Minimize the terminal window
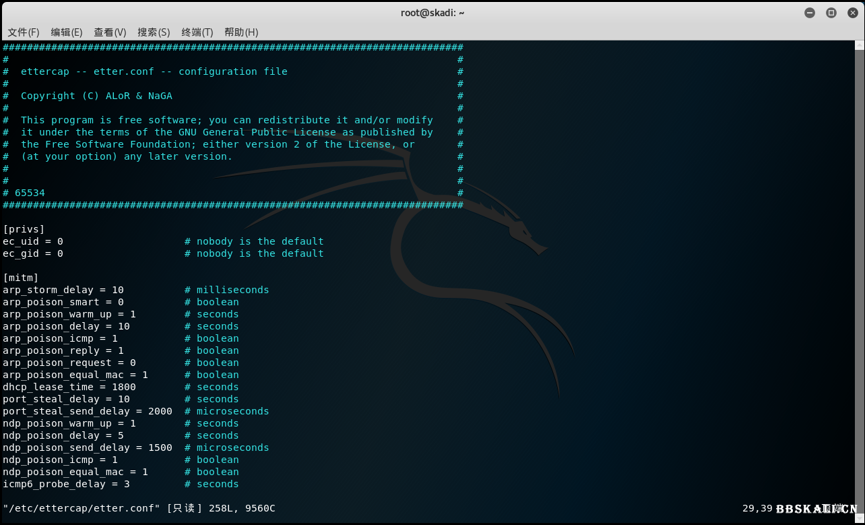This screenshot has height=525, width=865. (810, 13)
